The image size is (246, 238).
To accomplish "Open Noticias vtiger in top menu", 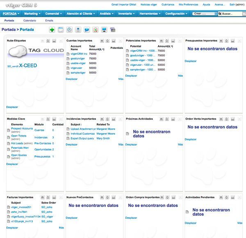I will coord(149,5).
